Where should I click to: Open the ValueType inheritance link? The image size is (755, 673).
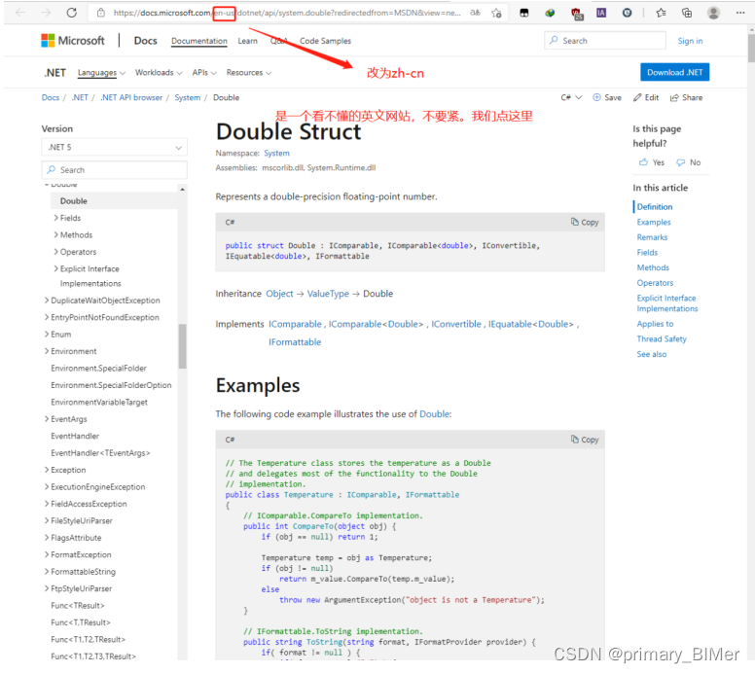(x=328, y=294)
